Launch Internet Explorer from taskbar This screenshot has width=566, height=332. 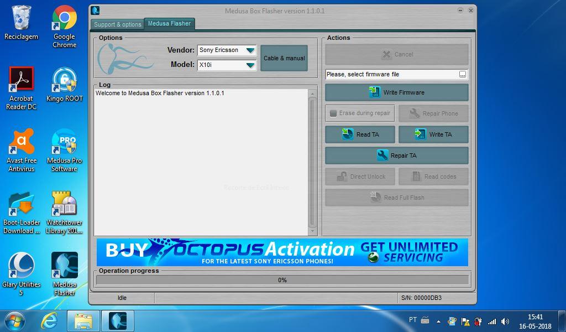click(49, 321)
